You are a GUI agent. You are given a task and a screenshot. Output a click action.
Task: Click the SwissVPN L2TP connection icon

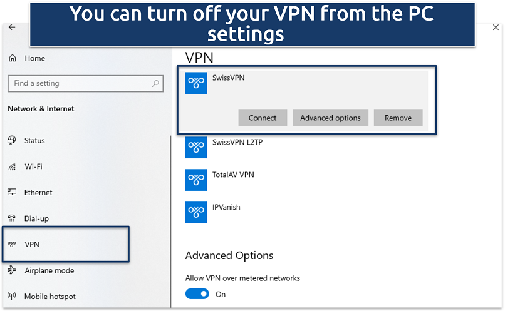(x=196, y=148)
